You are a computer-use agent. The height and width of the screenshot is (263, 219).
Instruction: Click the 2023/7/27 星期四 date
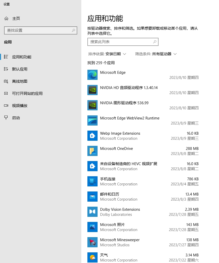pyautogui.click(x=184, y=245)
